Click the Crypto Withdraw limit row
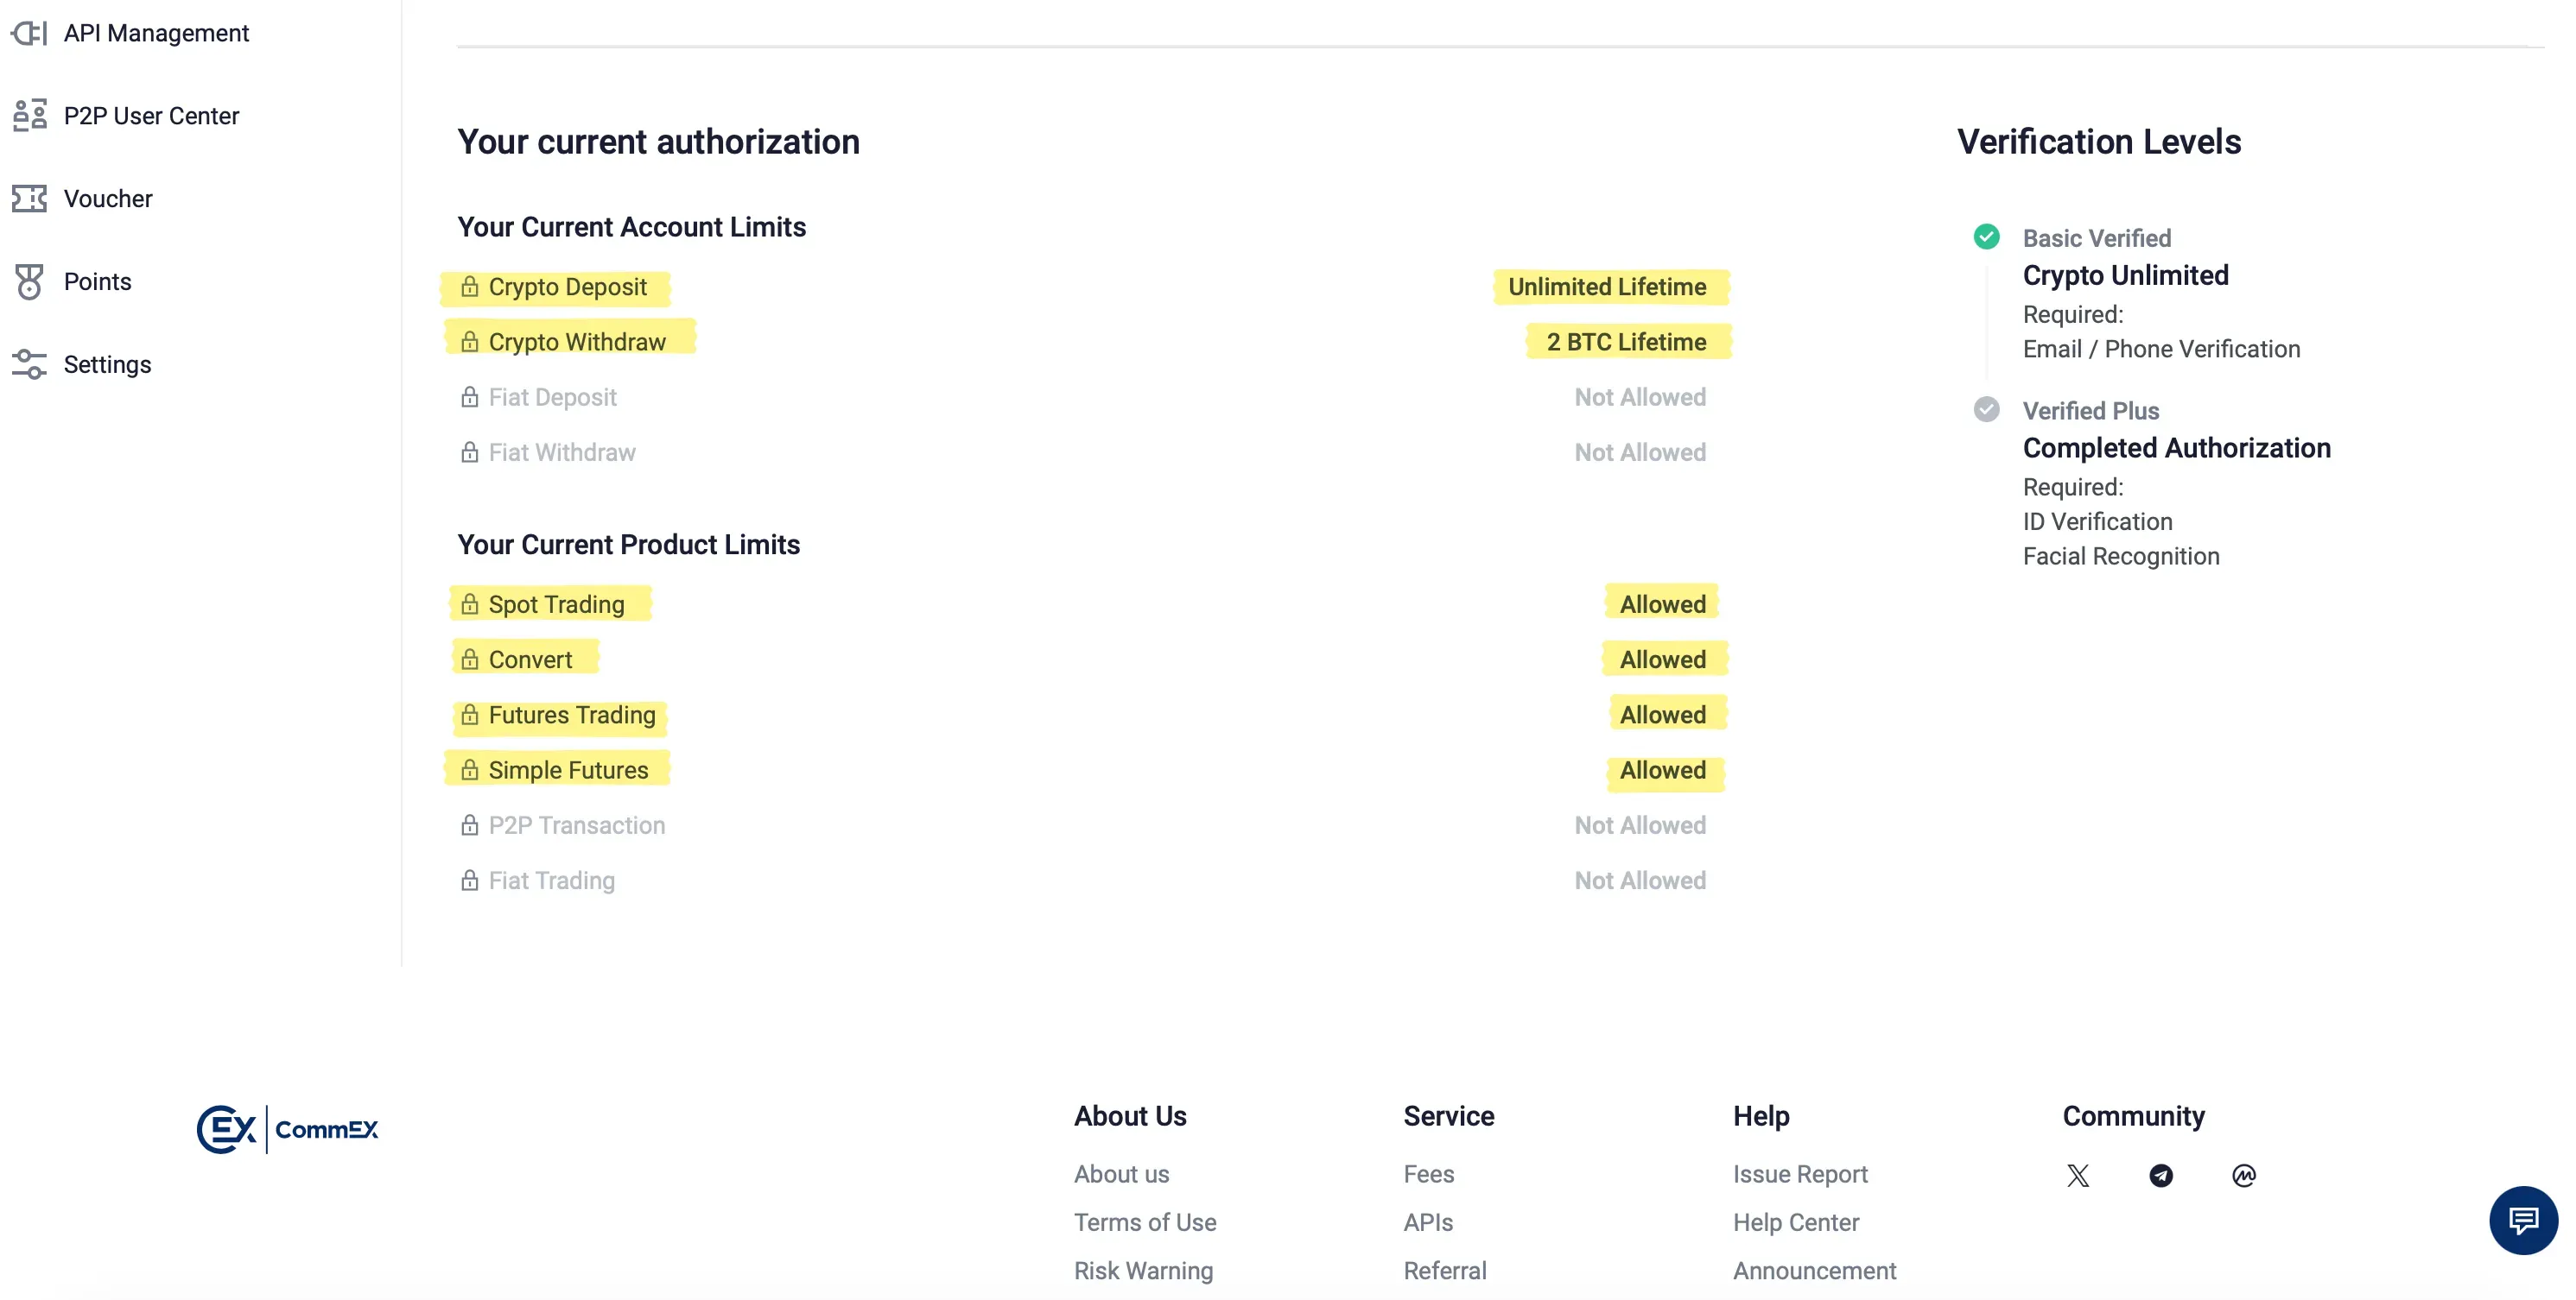 tap(576, 342)
